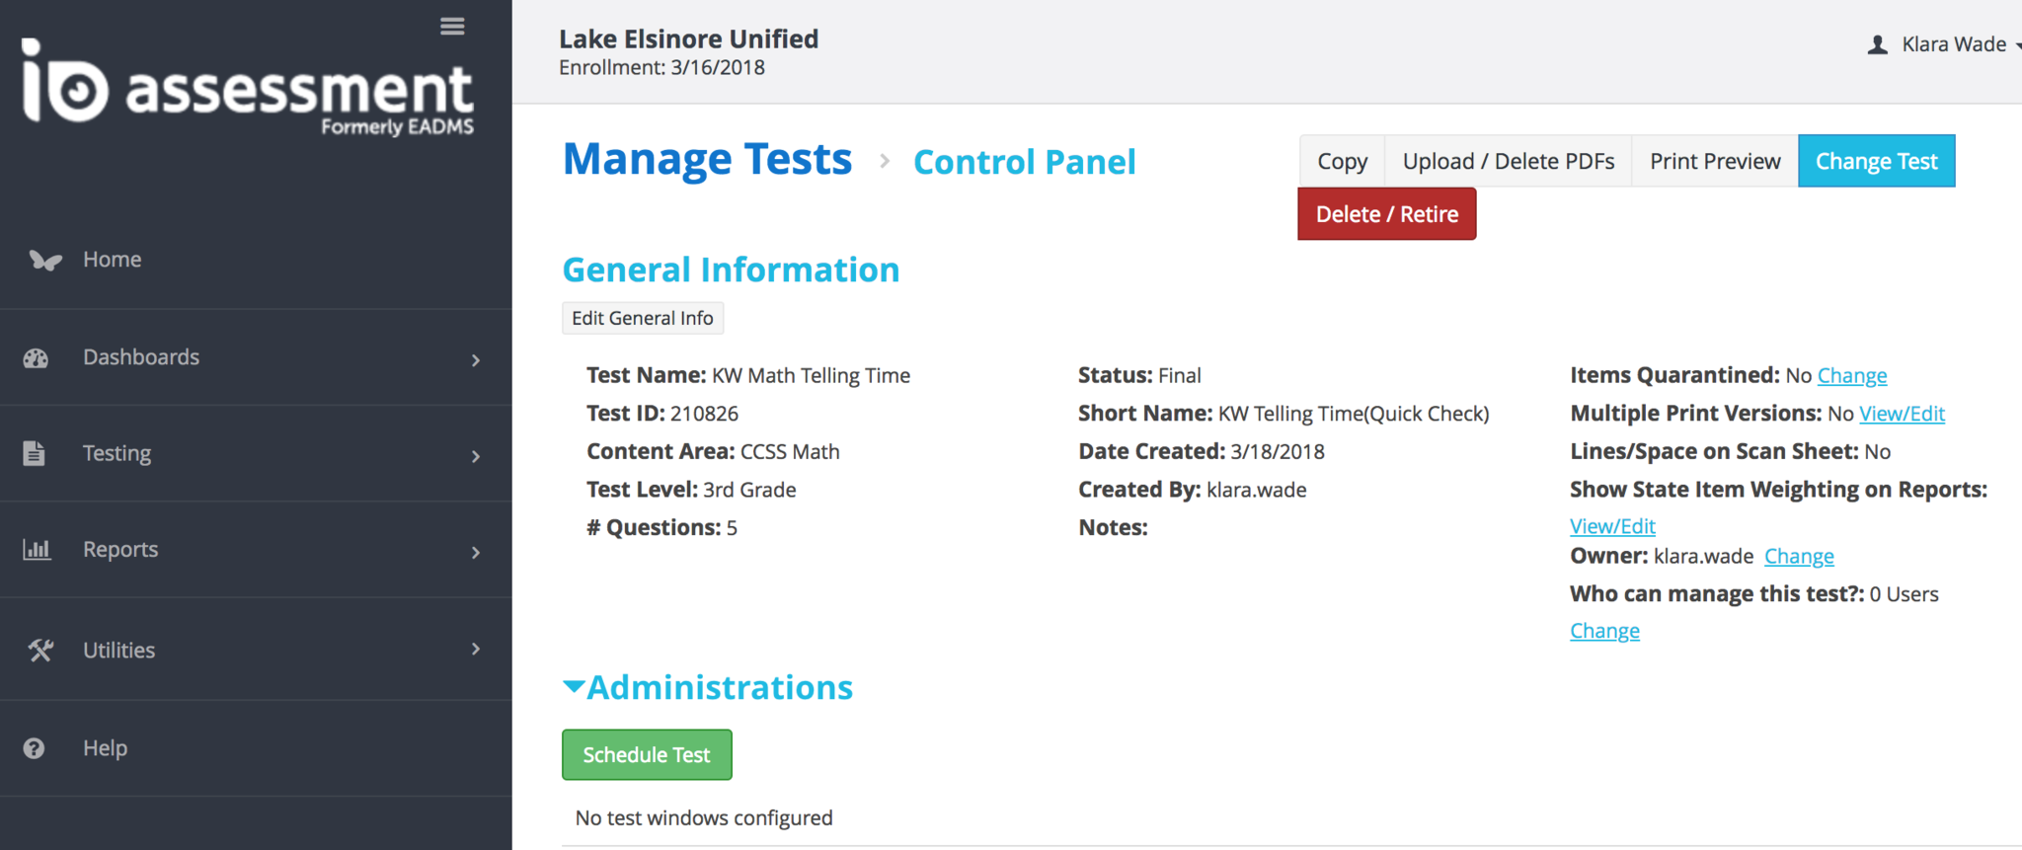Collapse the Administrations section triangle
The image size is (2022, 850).
point(573,687)
